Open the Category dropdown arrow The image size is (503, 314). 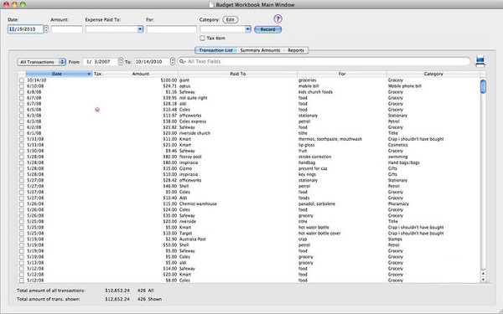[x=247, y=29]
